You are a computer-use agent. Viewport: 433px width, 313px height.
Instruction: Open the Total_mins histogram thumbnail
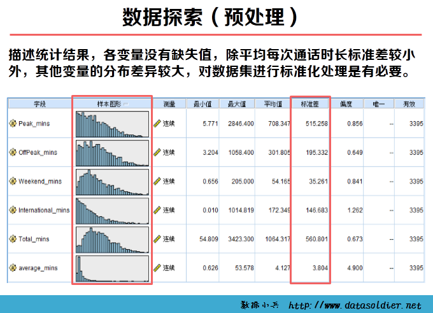coord(113,240)
